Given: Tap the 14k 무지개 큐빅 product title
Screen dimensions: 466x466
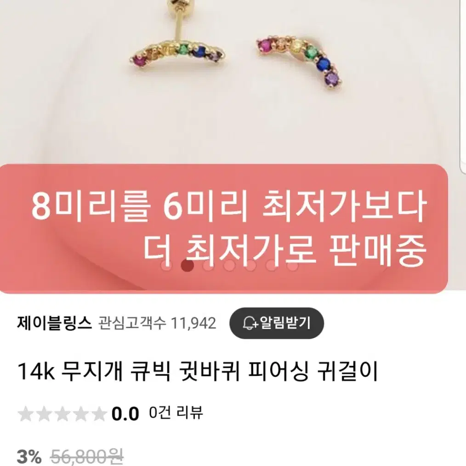Looking at the screenshot, I should (197, 371).
